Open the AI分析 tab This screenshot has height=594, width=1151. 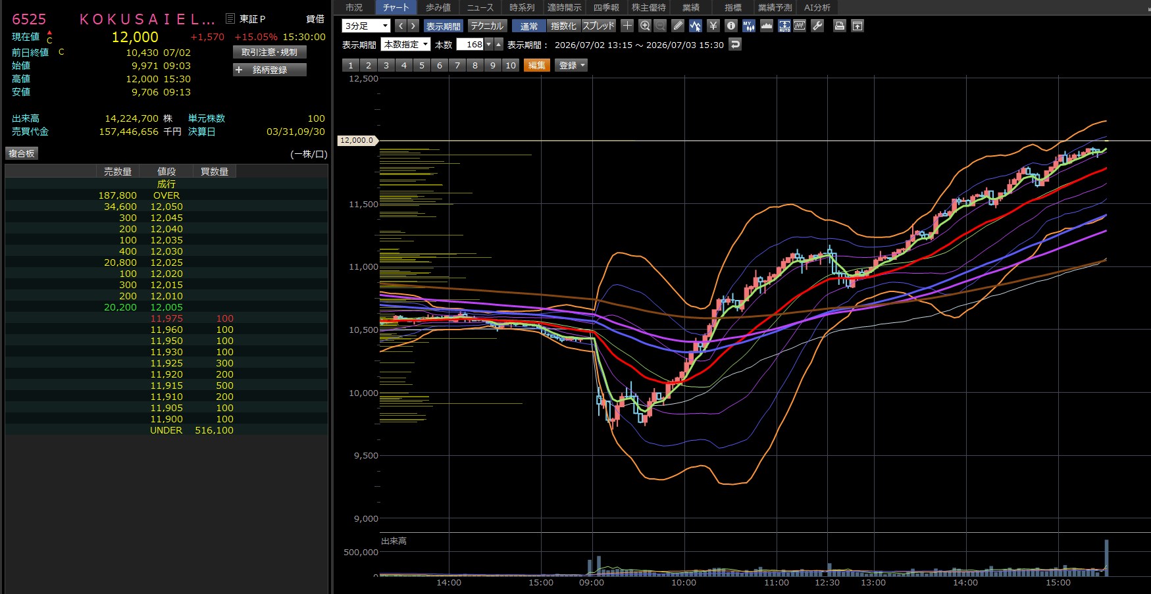coord(817,7)
